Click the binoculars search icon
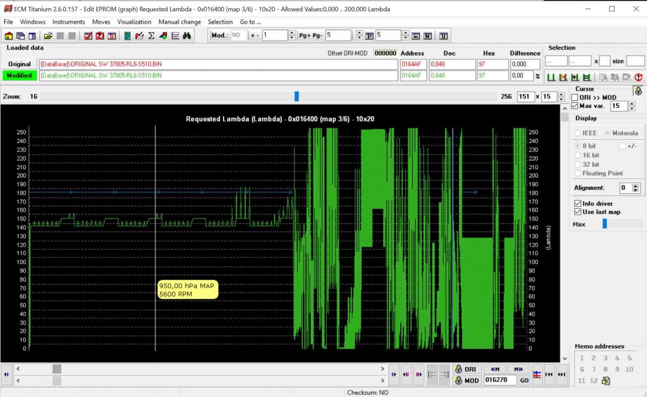The width and height of the screenshot is (647, 397). point(187,36)
